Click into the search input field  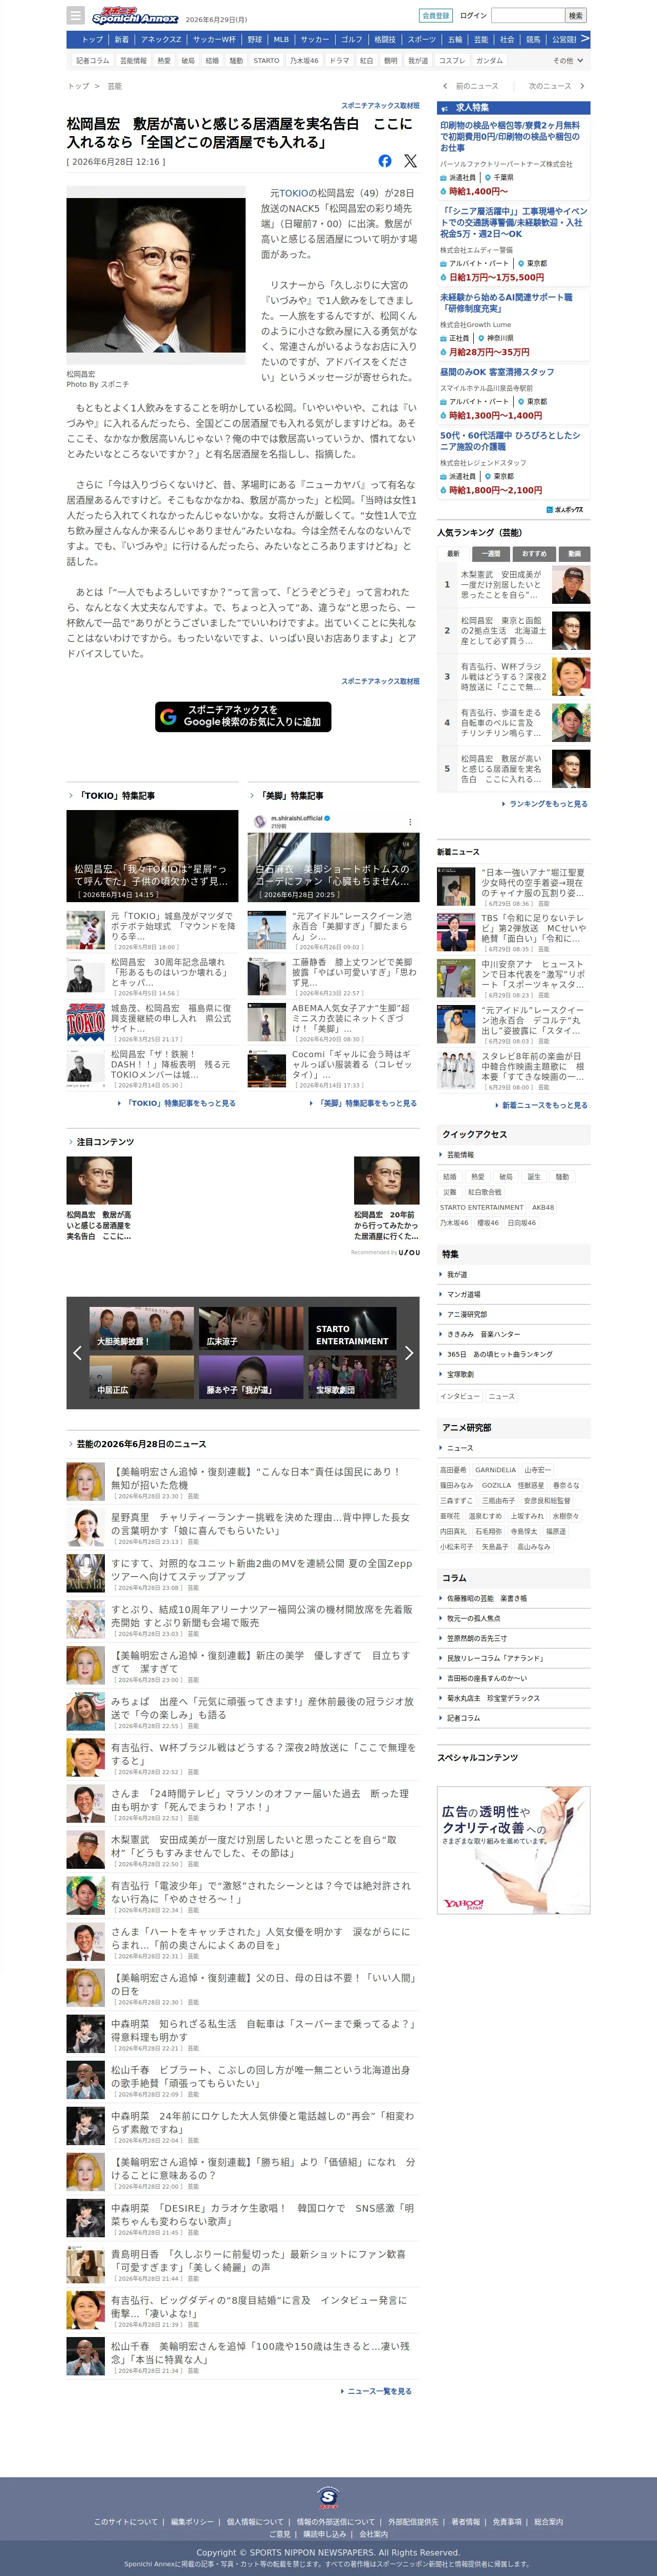pos(527,15)
